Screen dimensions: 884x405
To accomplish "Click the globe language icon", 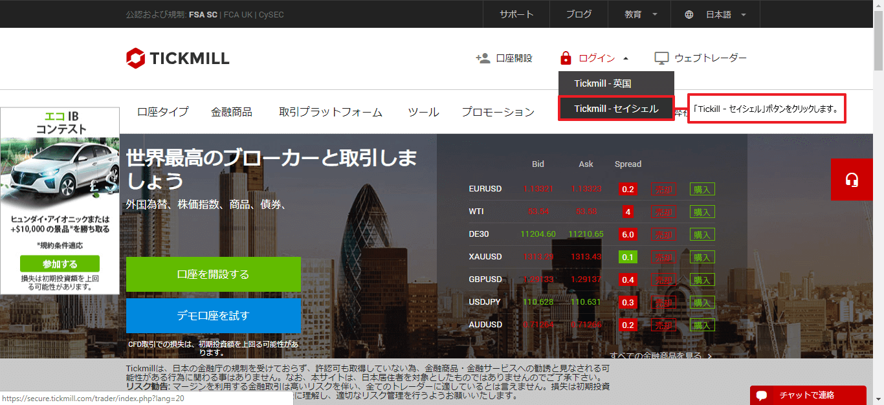I will [x=689, y=14].
